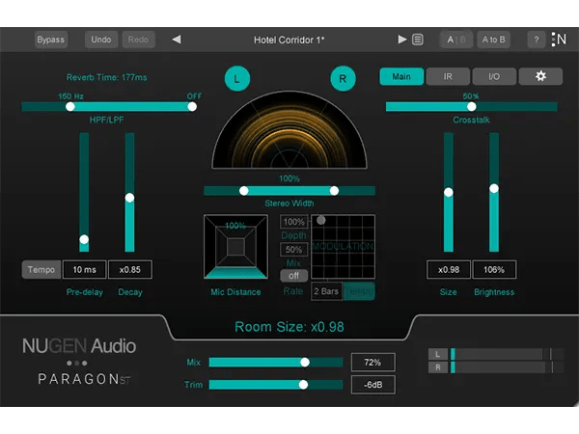The height and width of the screenshot is (434, 579).
Task: Open the preset list browser icon
Action: click(418, 40)
